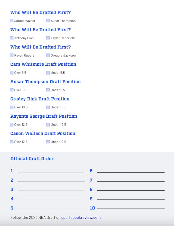The width and height of the screenshot is (174, 226).
Task: Click the draft order line for pick 1
Action: 51,171
